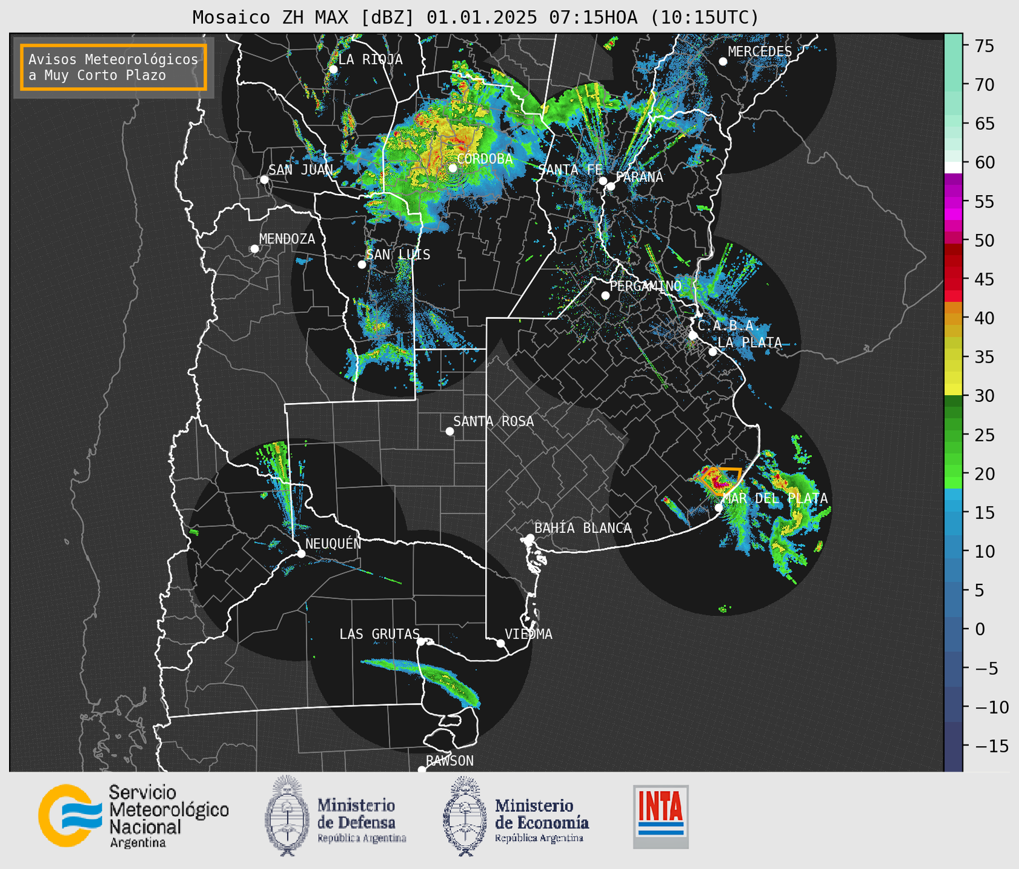Click the Servicio Meteorológico Nacional logo
This screenshot has height=869, width=1019.
tap(133, 816)
